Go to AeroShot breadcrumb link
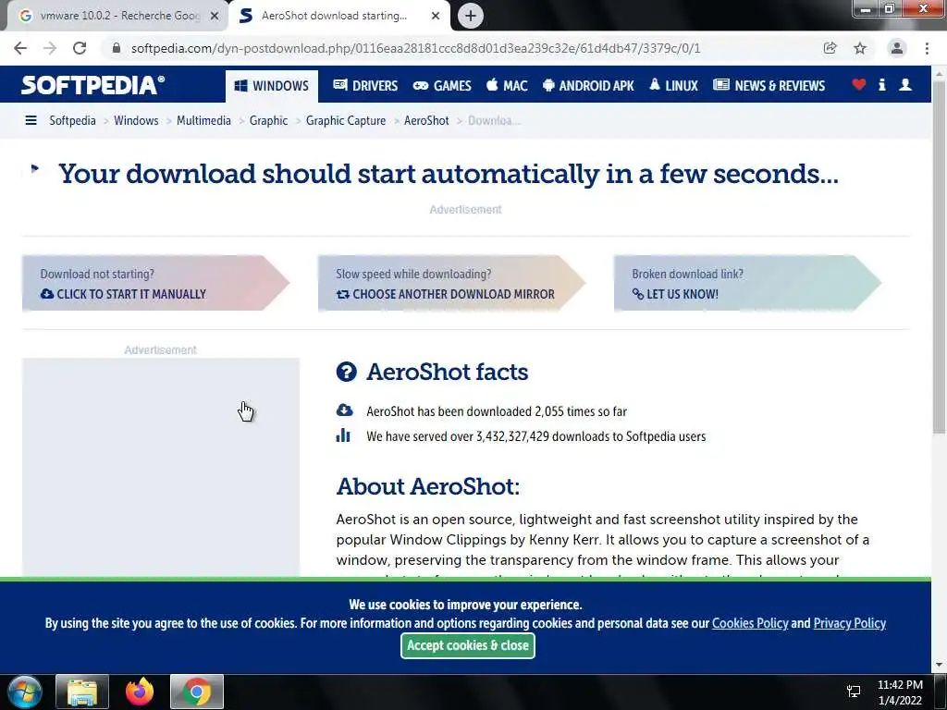 point(426,121)
